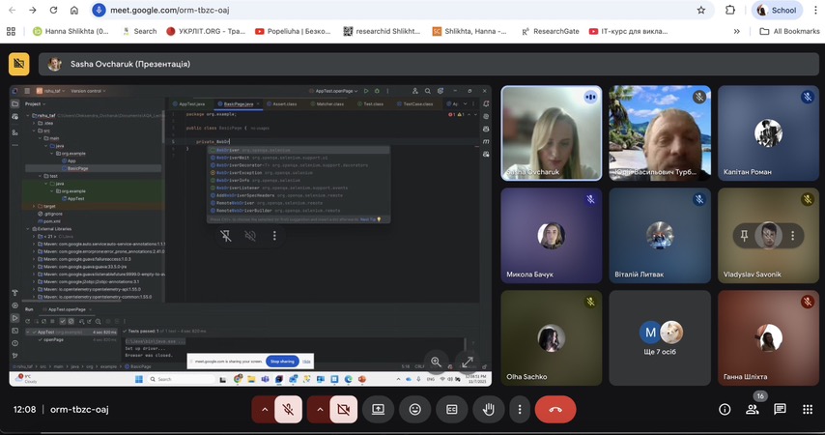Click the red Leave call button
Screen dimensions: 825x435
point(555,409)
